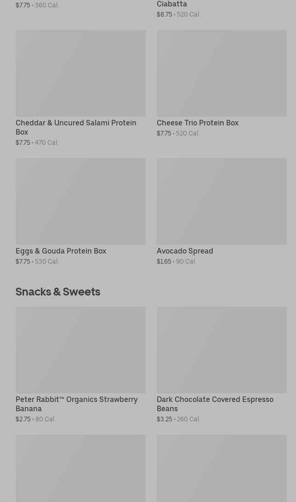Open Cheddar & Uncured Salami Protein Box image

point(80,73)
